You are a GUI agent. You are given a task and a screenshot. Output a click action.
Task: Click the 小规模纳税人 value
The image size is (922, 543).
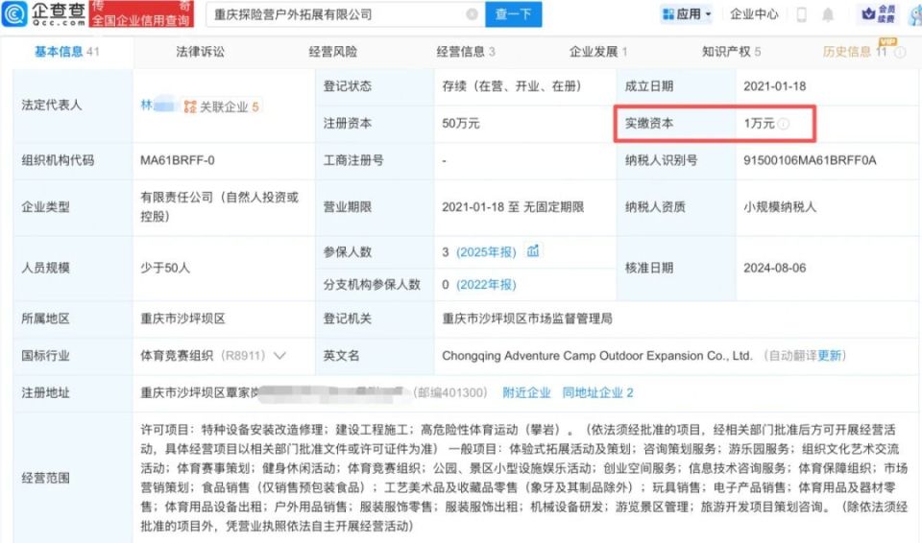pos(780,207)
